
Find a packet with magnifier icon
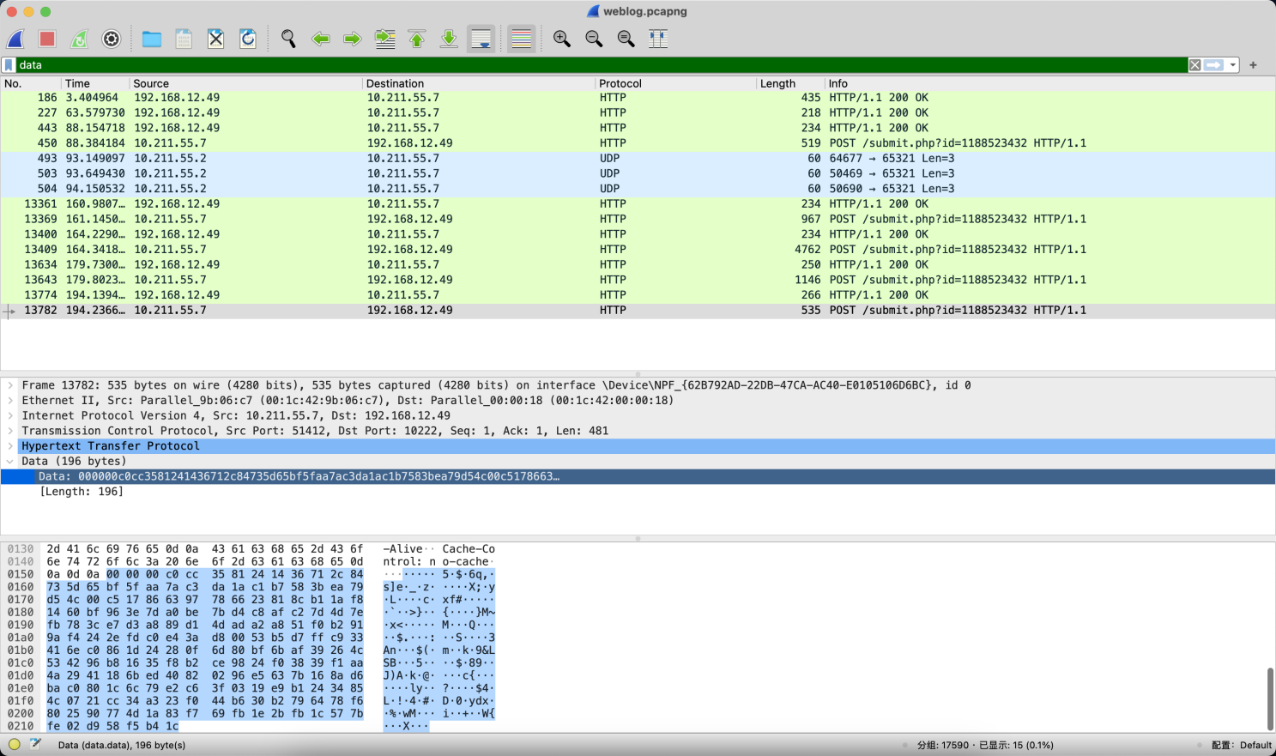(288, 39)
